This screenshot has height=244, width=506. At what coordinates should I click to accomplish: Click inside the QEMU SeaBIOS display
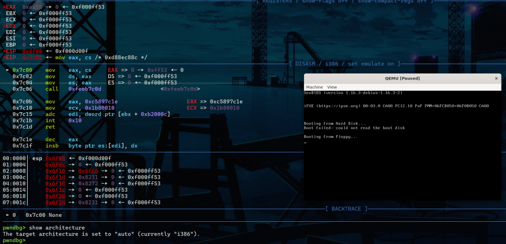[402, 158]
